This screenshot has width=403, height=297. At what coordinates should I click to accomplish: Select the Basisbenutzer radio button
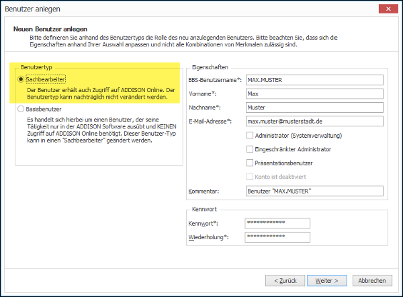tap(21, 109)
